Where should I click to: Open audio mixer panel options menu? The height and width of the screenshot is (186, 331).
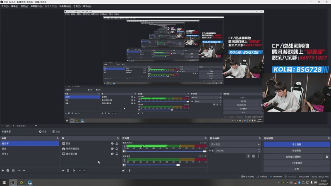(x=129, y=170)
